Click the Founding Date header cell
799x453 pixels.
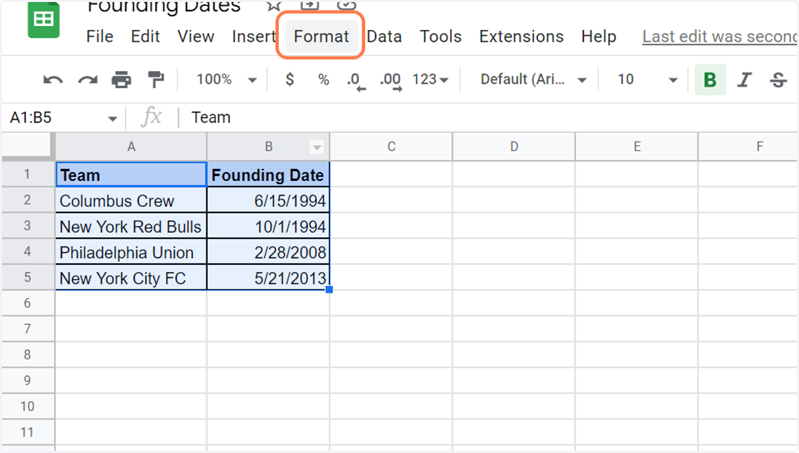pos(268,174)
